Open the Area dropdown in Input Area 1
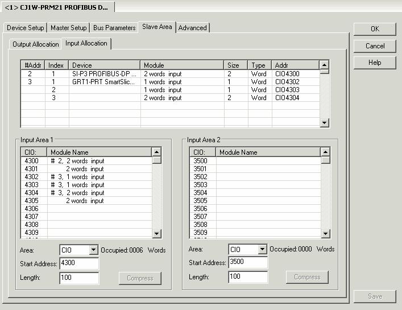 click(94, 250)
